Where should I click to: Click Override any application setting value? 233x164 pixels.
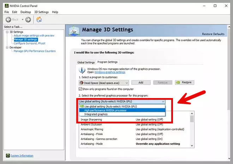(158, 144)
